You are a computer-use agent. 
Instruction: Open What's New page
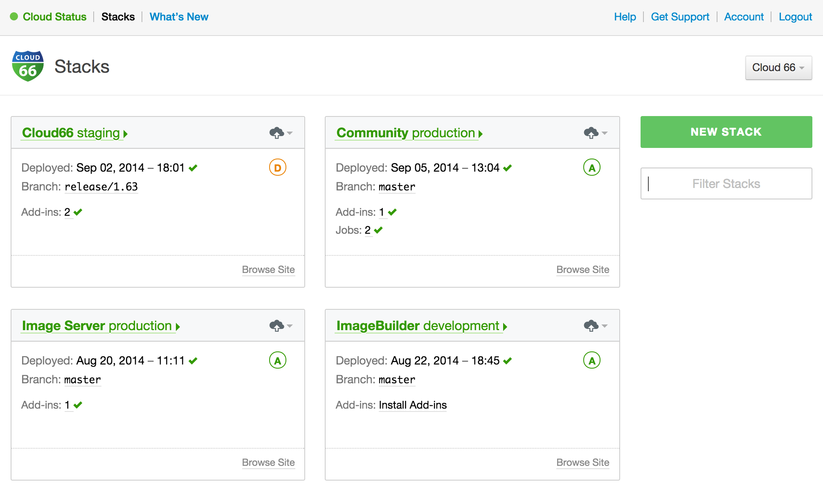(x=179, y=17)
